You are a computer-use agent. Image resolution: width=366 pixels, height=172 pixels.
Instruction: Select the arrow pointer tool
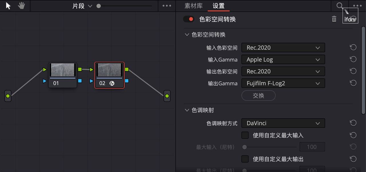(8, 6)
